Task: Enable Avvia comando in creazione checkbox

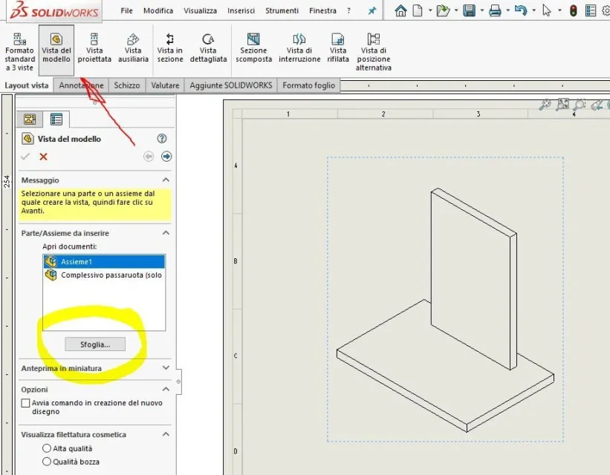Action: pos(26,403)
